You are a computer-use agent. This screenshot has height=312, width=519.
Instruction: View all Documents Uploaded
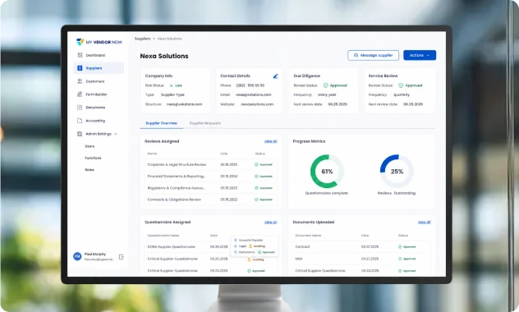(424, 223)
